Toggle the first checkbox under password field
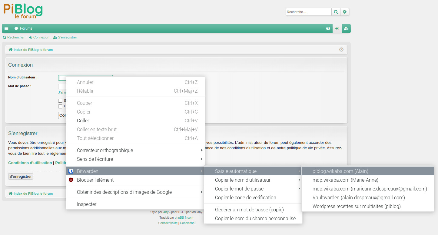The height and width of the screenshot is (235, 438). pyautogui.click(x=60, y=101)
